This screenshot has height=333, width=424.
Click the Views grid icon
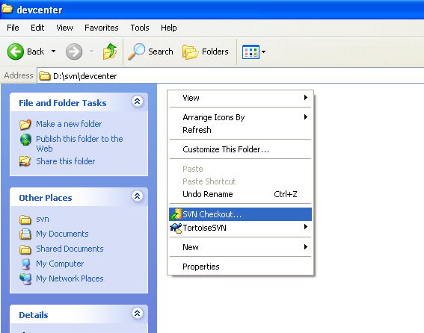coord(251,52)
